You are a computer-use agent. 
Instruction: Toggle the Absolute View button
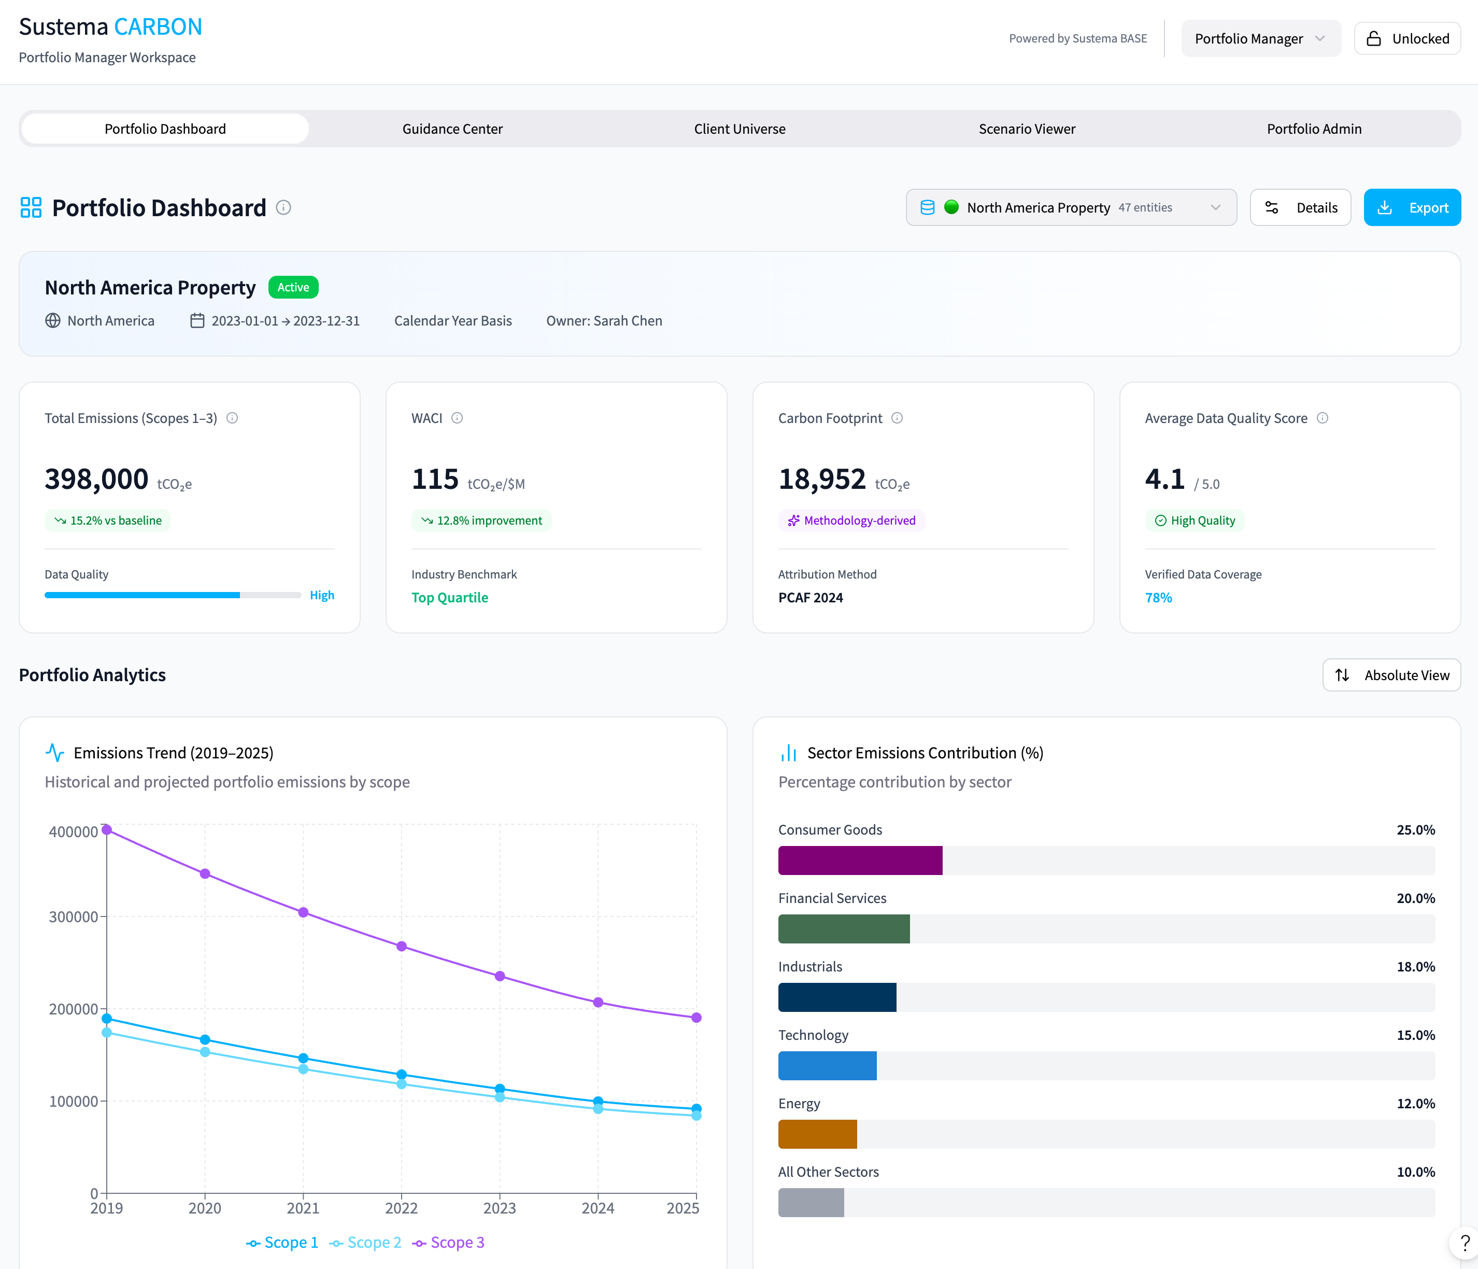(1391, 675)
